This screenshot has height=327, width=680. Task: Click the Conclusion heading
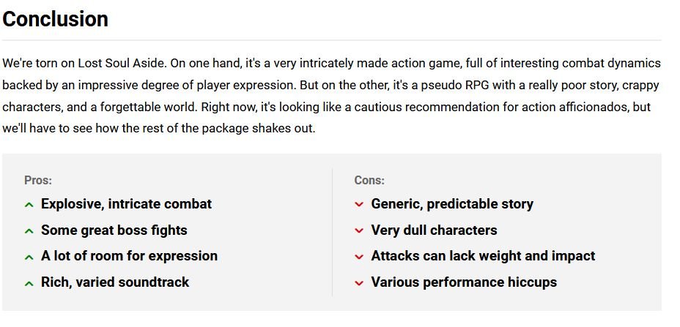(x=55, y=19)
